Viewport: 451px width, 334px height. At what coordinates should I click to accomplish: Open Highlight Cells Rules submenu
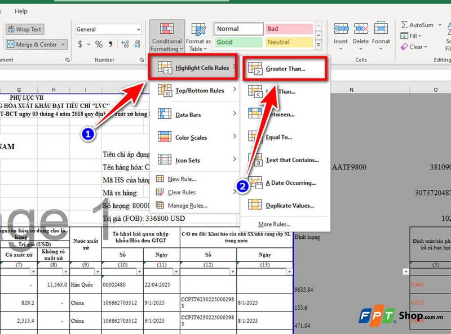(193, 67)
